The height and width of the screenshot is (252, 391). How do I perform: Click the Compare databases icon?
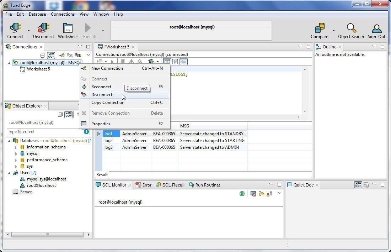point(320,28)
